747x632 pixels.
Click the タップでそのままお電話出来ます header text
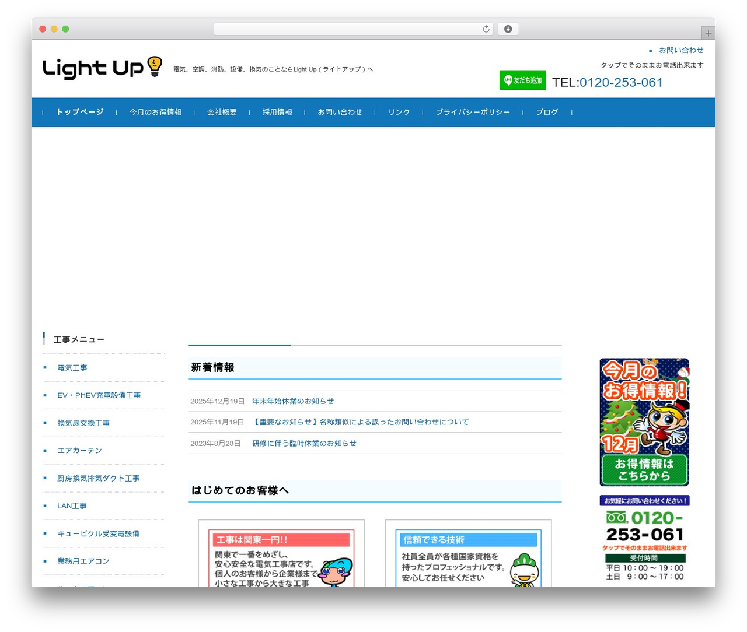pos(652,65)
